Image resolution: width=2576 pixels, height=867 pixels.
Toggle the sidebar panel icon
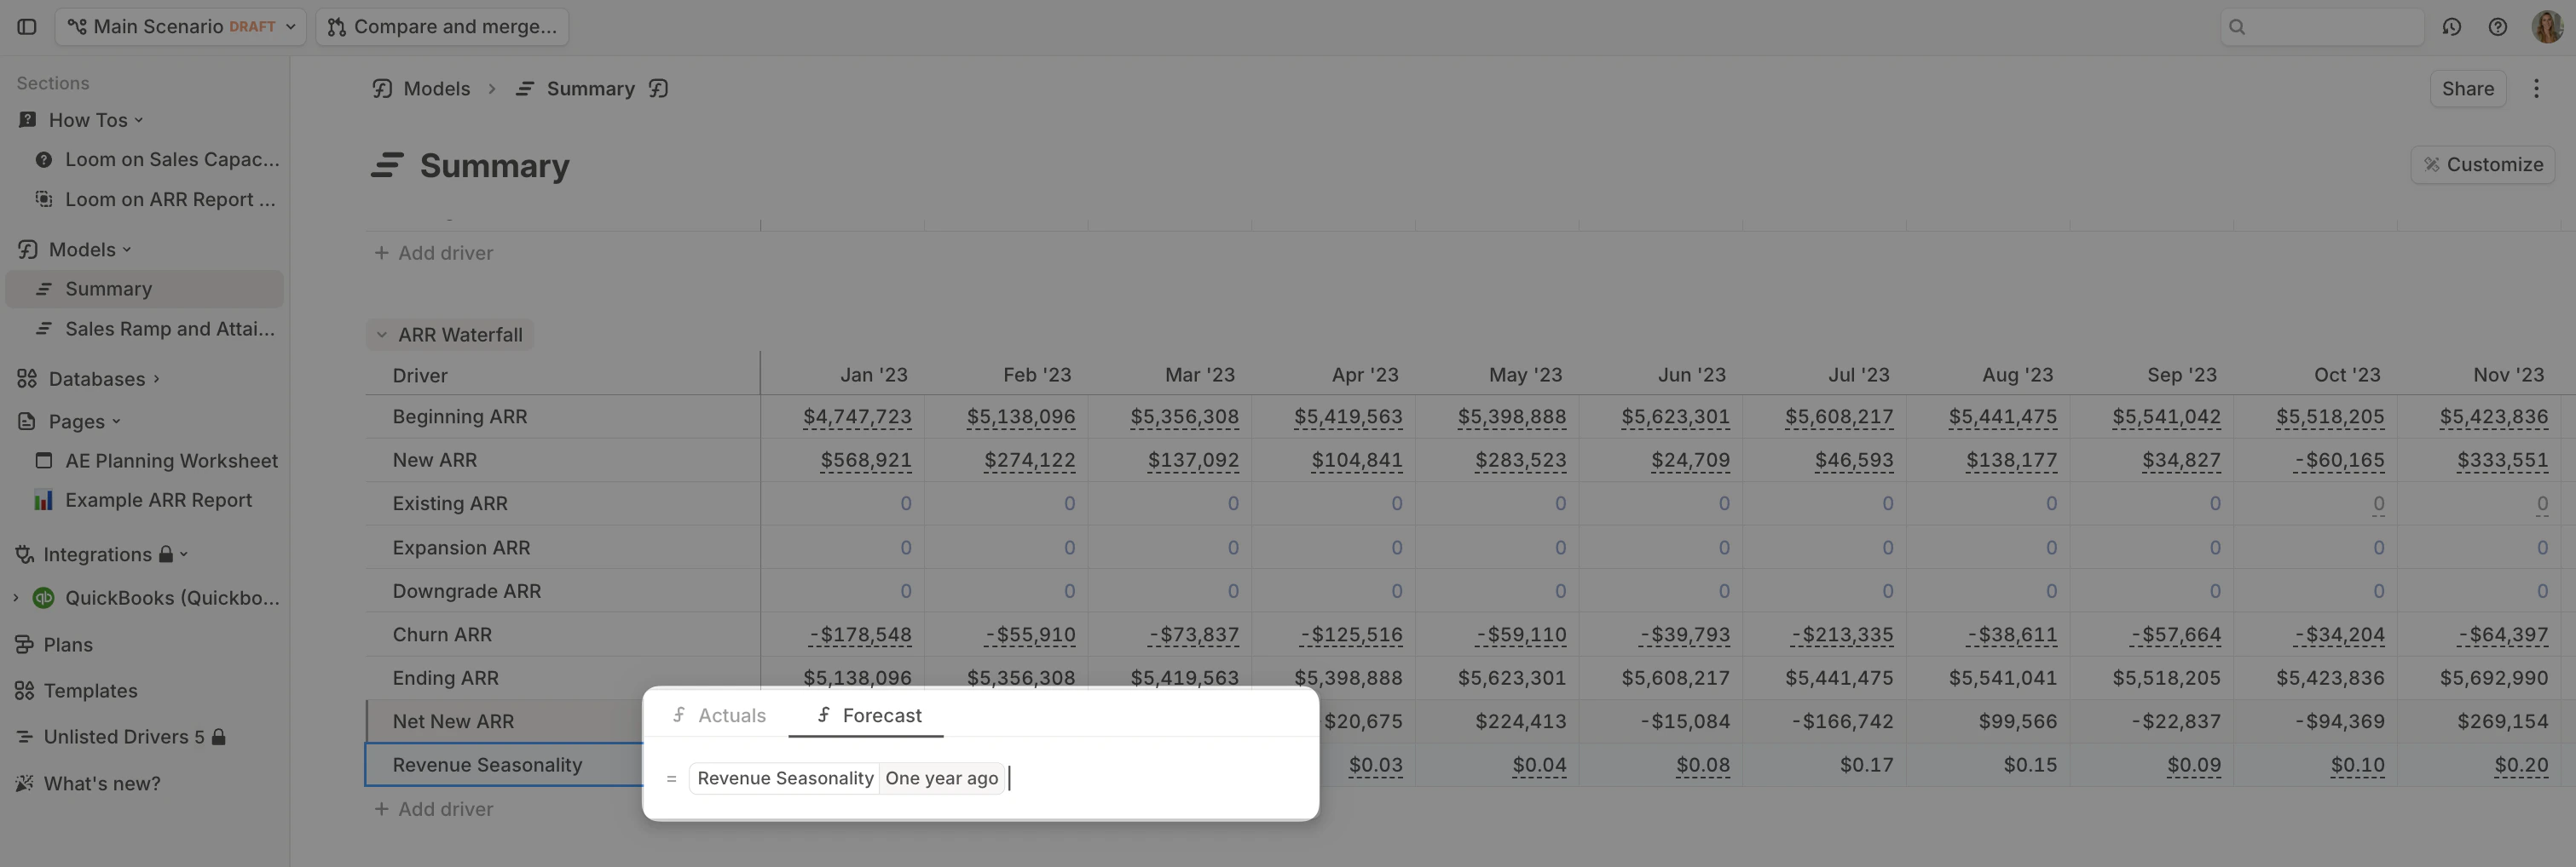(27, 27)
